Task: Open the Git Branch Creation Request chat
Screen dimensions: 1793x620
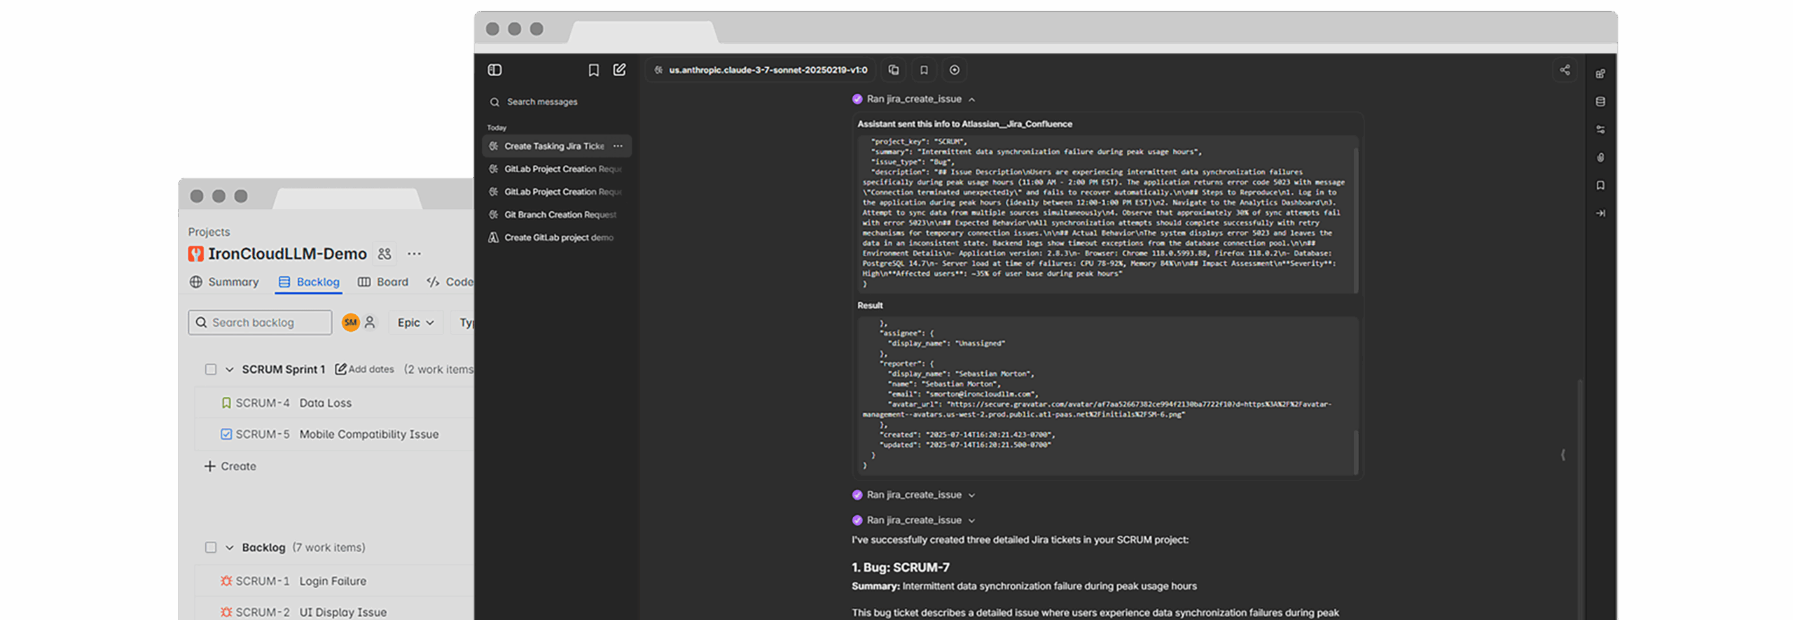Action: [557, 215]
